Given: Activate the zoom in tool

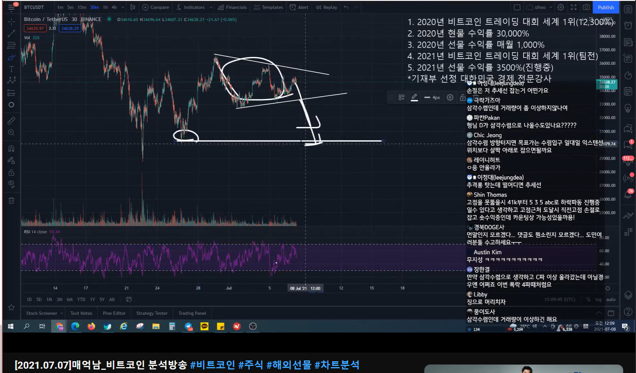Looking at the screenshot, I should click(x=11, y=132).
